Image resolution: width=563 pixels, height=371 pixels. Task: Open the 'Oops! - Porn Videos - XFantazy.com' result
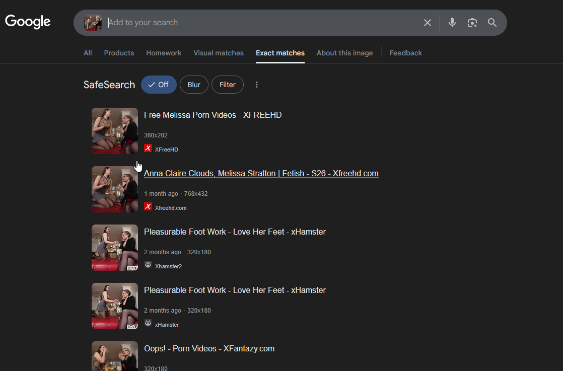coord(209,348)
